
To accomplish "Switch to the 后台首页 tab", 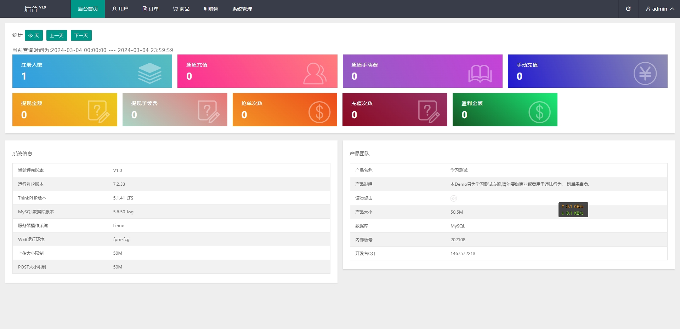I will [88, 9].
